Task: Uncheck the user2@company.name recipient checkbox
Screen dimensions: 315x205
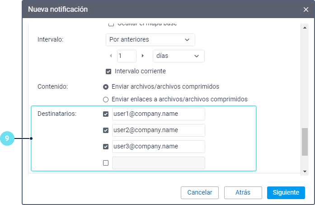Action: [x=106, y=130]
